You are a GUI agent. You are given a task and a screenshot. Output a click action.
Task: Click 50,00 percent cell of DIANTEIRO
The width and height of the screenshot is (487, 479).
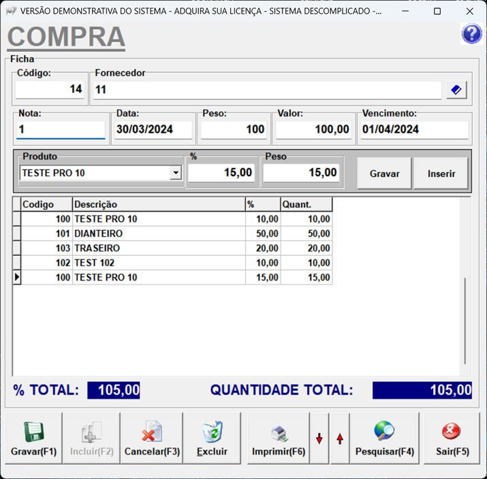point(263,233)
